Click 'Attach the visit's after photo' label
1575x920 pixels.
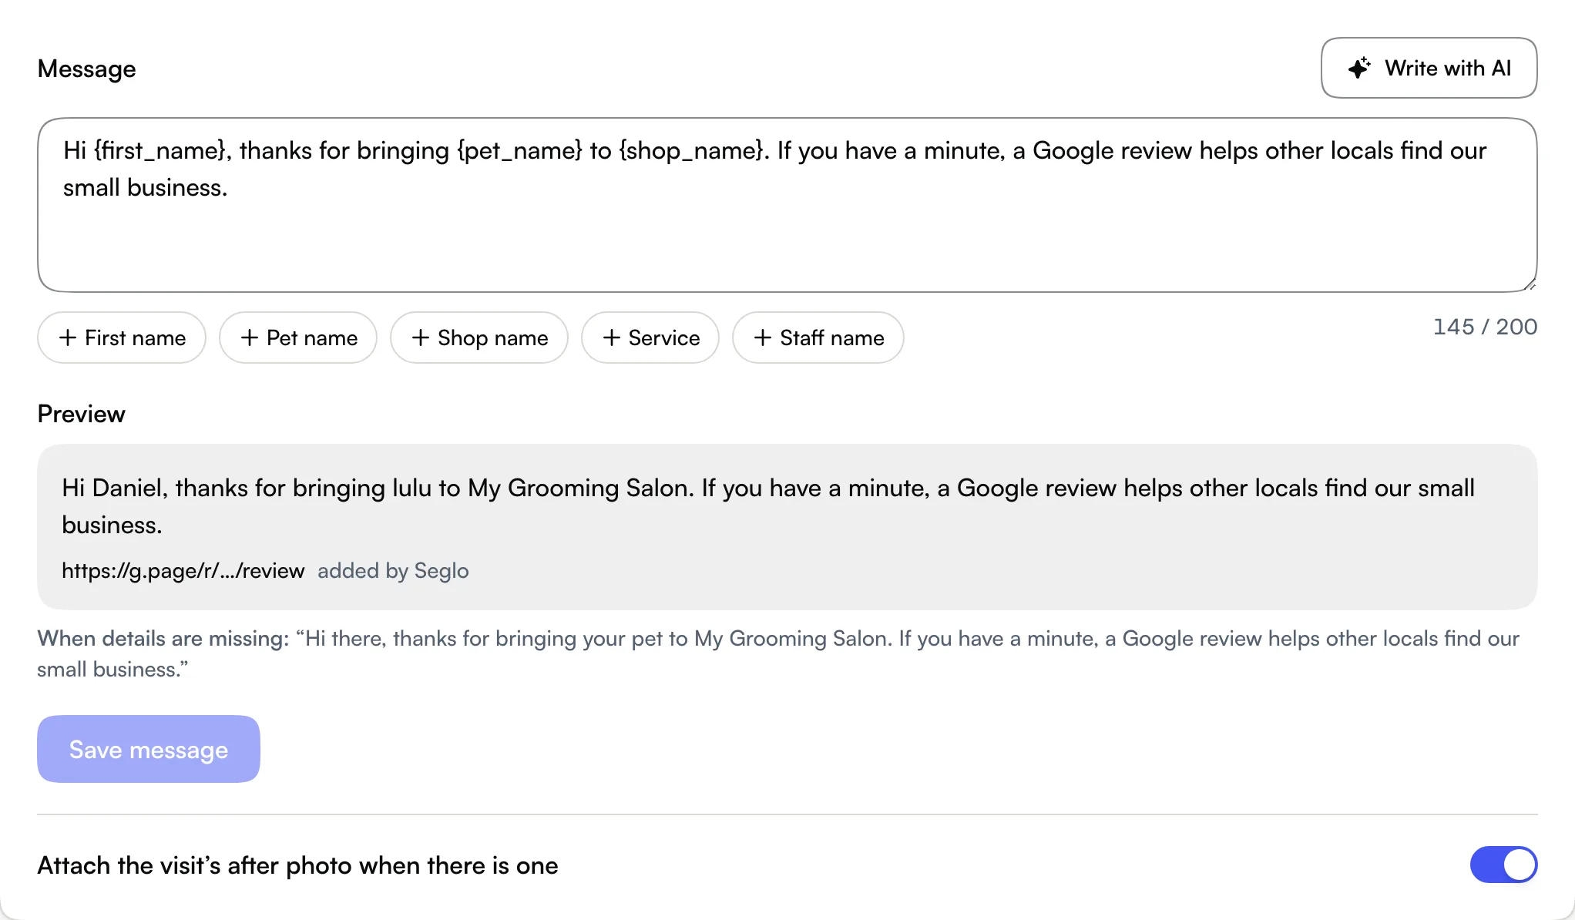pyautogui.click(x=297, y=865)
